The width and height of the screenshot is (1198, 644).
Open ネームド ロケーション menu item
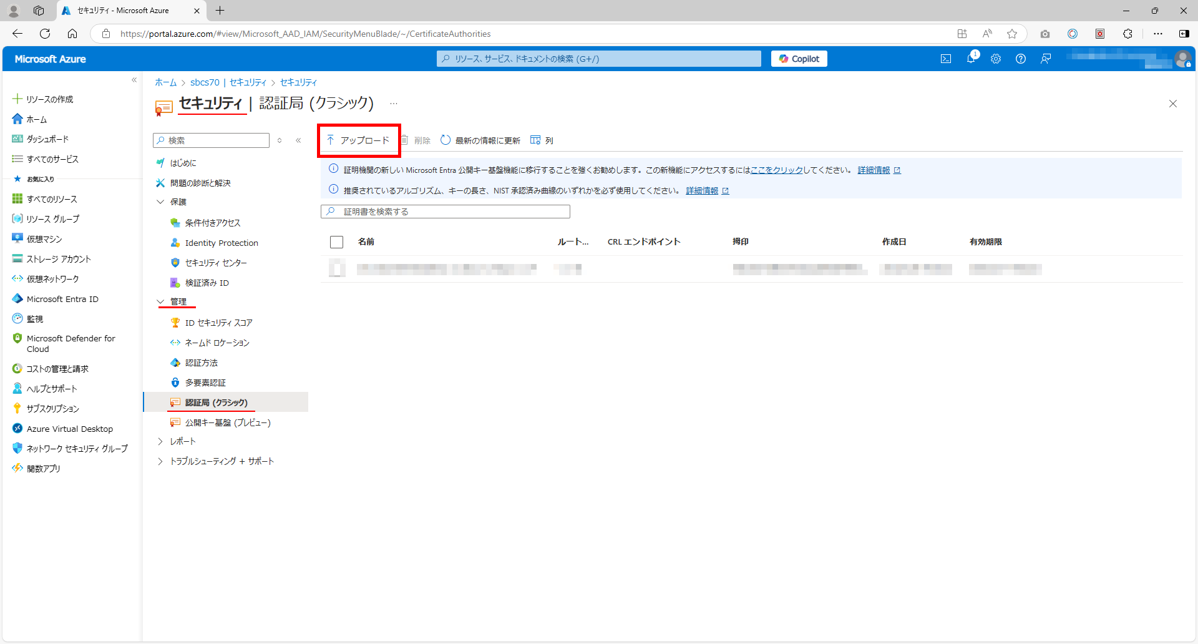217,343
